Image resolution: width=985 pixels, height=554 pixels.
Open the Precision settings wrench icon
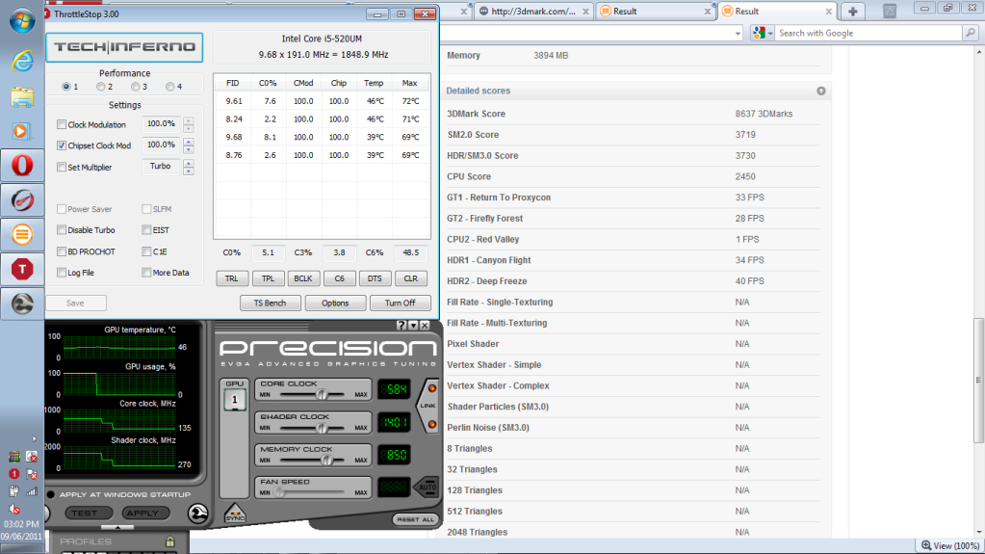point(198,514)
